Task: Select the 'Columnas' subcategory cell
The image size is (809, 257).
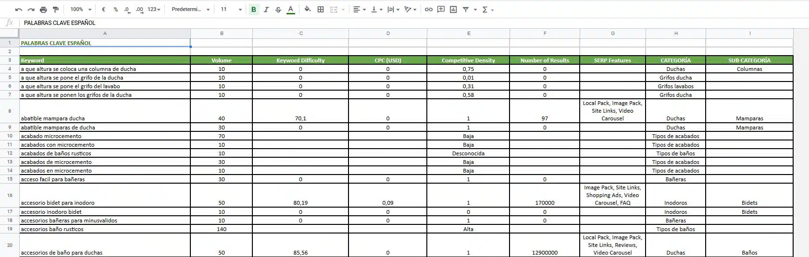Action: point(749,69)
